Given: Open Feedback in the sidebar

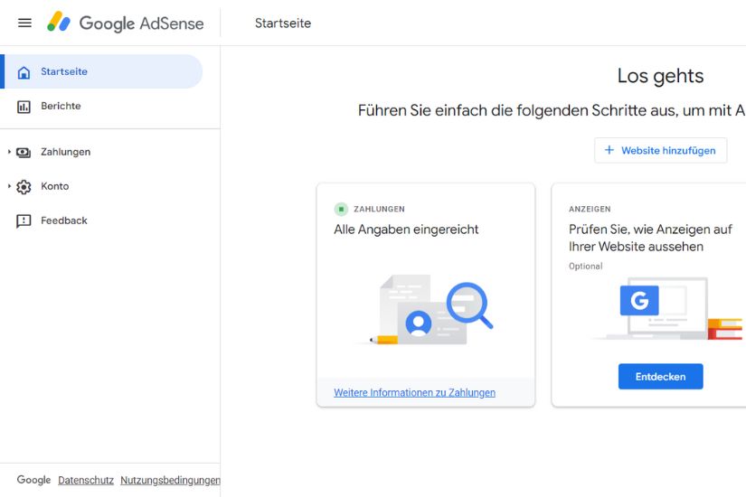Looking at the screenshot, I should pyautogui.click(x=101, y=220).
